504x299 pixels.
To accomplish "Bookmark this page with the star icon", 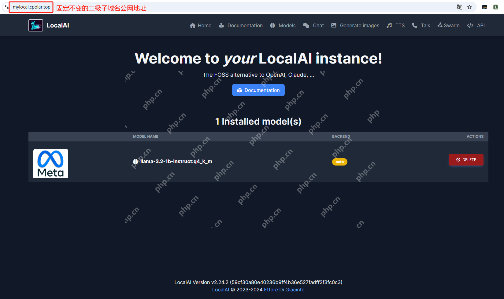I will tap(469, 7).
